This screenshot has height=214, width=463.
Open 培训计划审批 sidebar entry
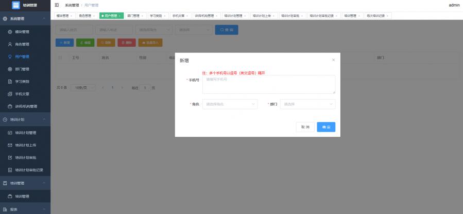pos(25,158)
